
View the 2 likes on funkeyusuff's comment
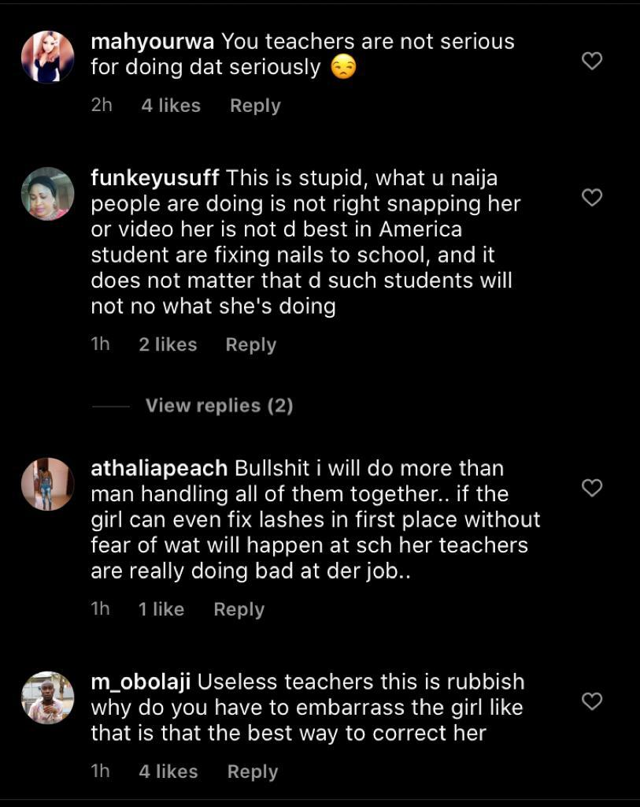point(168,344)
